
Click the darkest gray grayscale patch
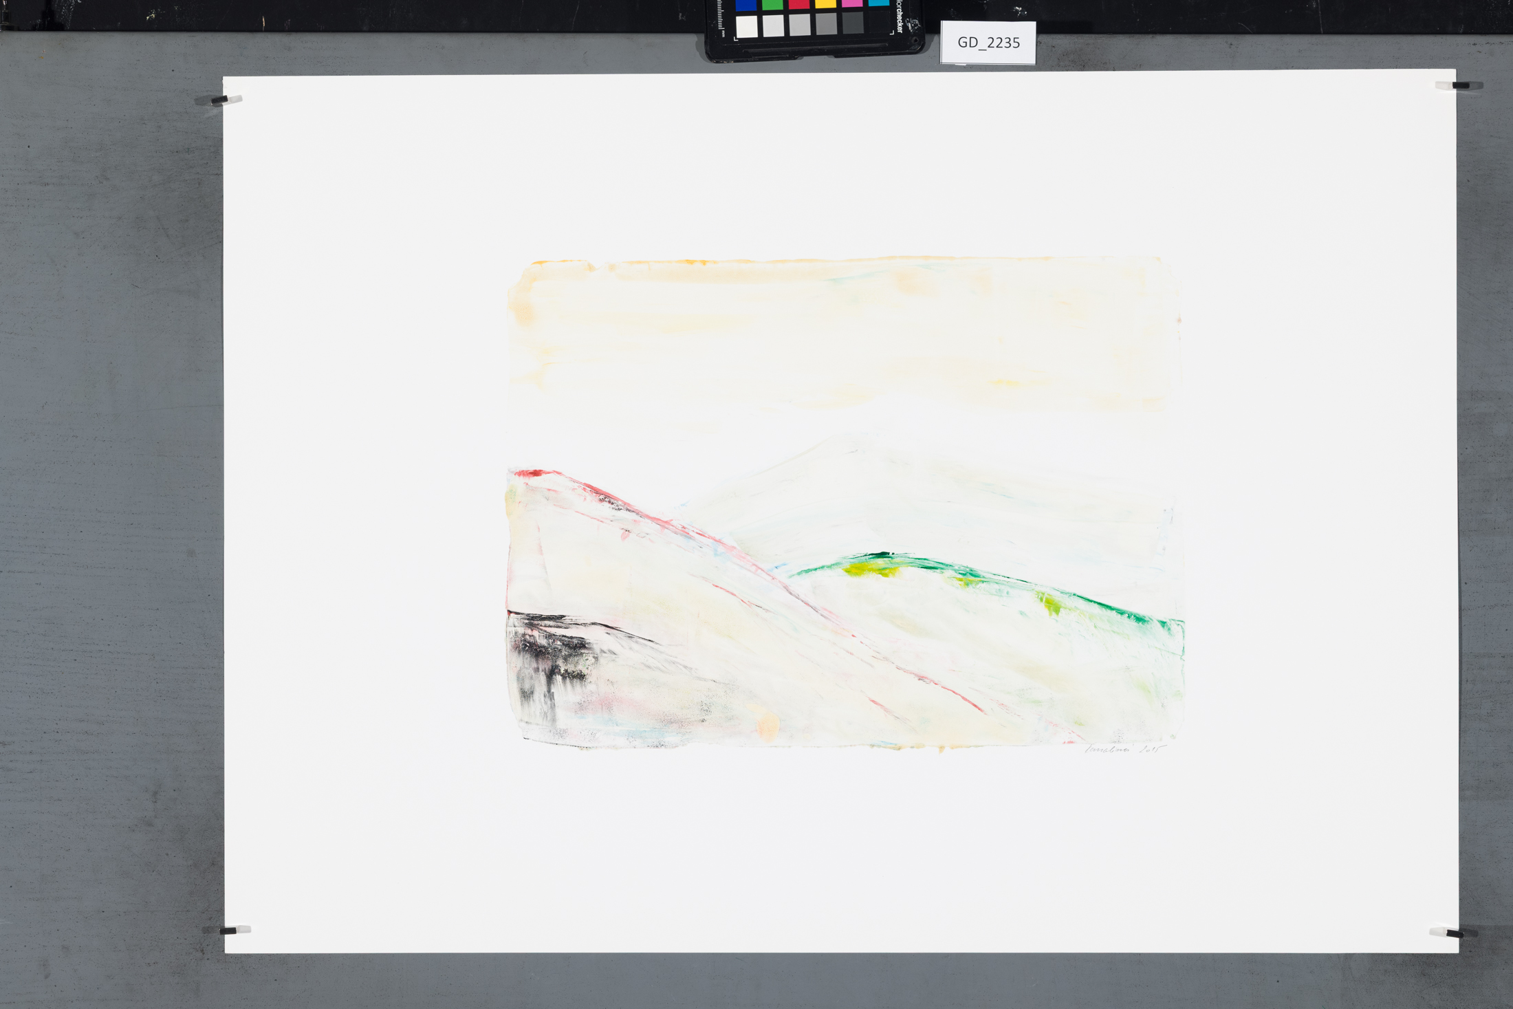853,23
